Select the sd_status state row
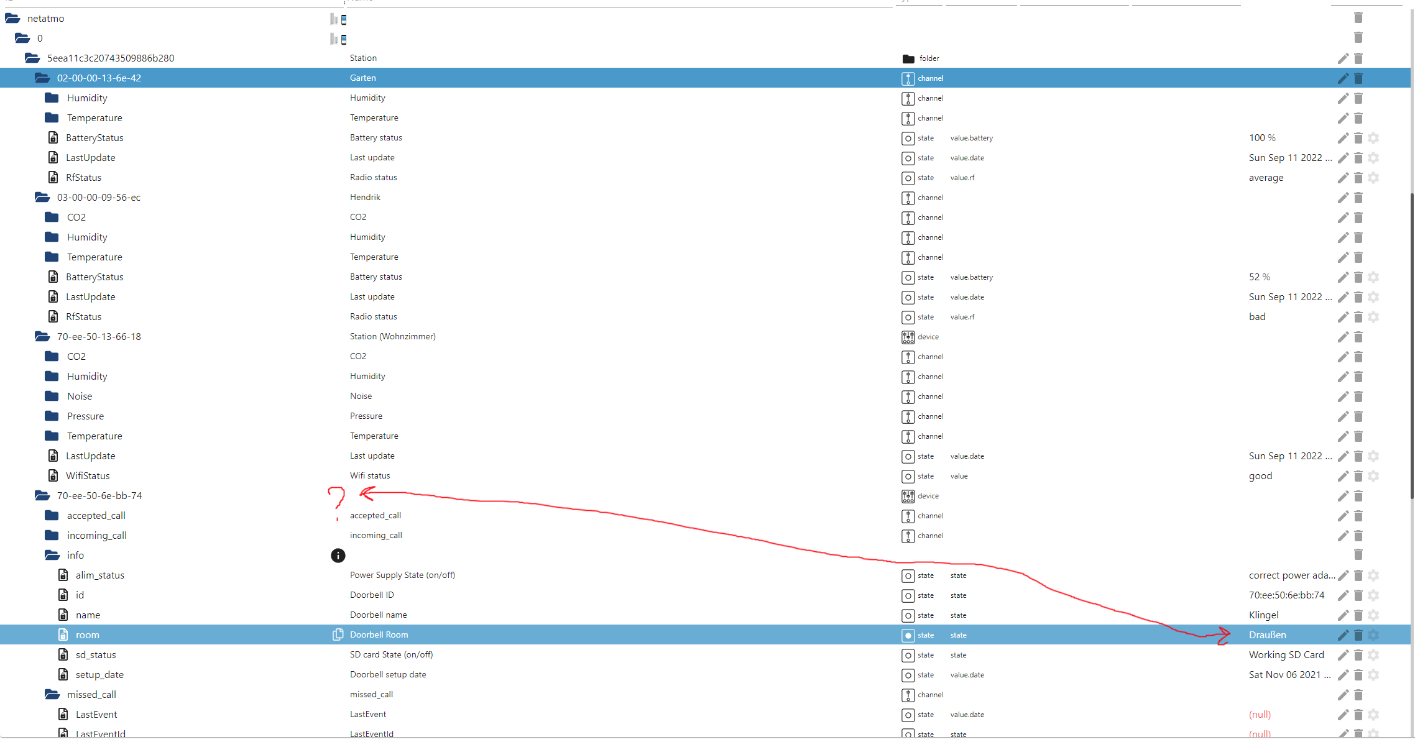The width and height of the screenshot is (1415, 742). (x=96, y=655)
